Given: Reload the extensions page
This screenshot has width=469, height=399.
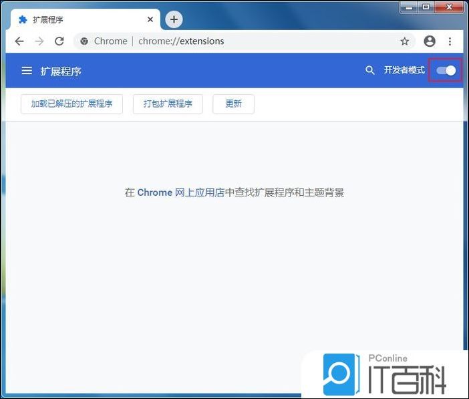Looking at the screenshot, I should pos(59,41).
